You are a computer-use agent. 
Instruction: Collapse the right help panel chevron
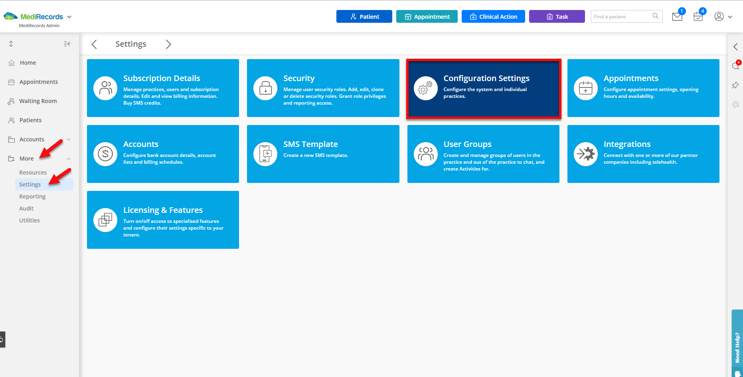(736, 47)
